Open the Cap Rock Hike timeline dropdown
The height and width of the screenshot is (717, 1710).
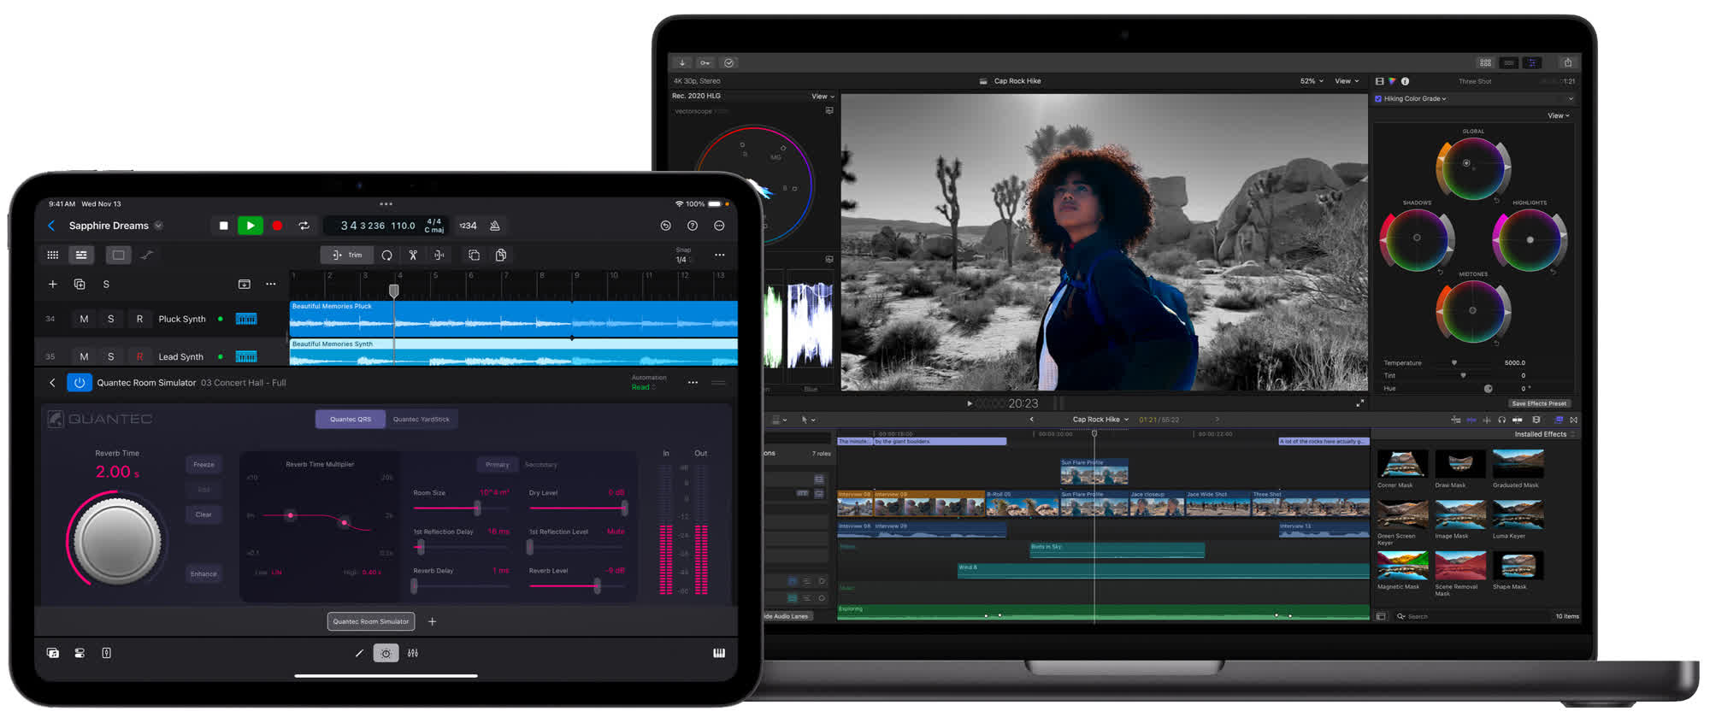tap(1100, 420)
